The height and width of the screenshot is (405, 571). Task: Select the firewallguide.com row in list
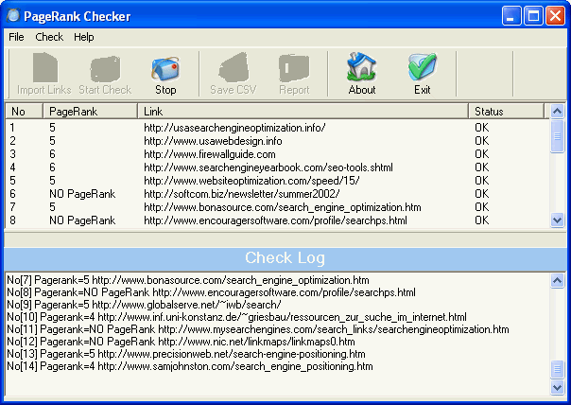click(x=195, y=153)
